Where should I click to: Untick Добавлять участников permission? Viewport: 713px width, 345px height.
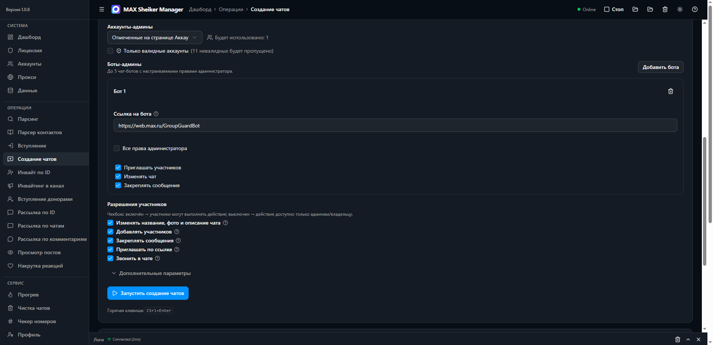[110, 232]
